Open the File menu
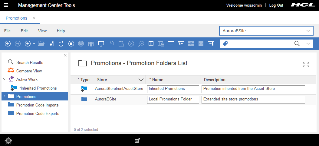The image size is (319, 146). coord(7,31)
